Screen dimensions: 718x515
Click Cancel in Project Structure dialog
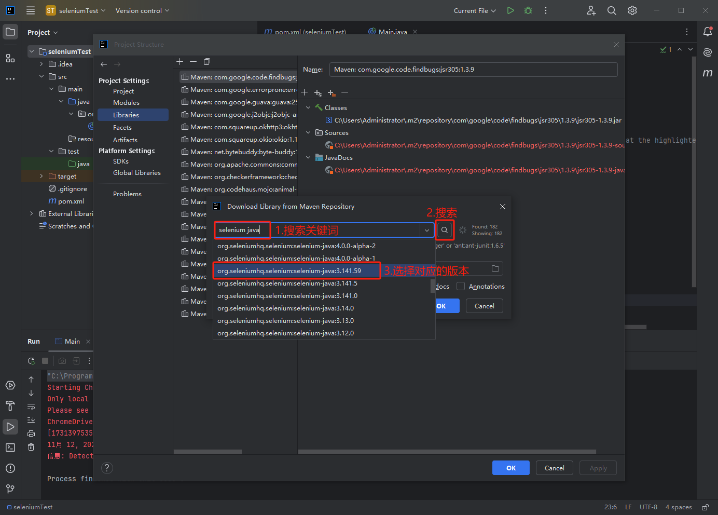(555, 468)
